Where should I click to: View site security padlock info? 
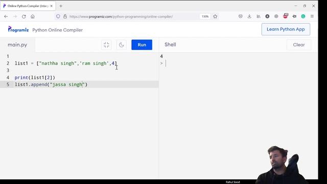[x=65, y=16]
